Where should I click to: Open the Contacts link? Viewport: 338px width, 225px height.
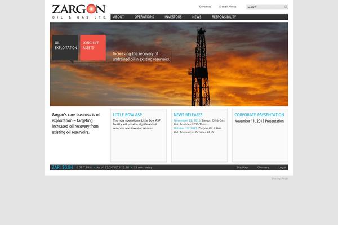click(205, 7)
